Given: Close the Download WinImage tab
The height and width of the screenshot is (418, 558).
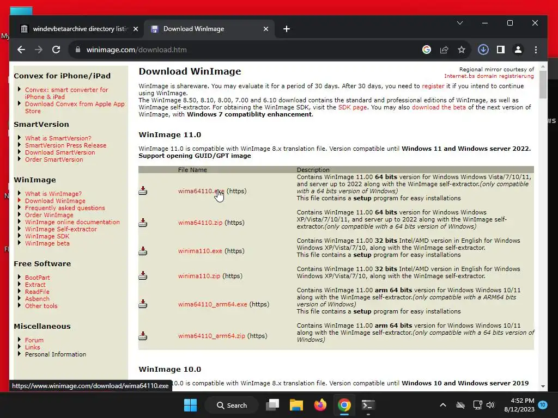Looking at the screenshot, I should click(266, 29).
